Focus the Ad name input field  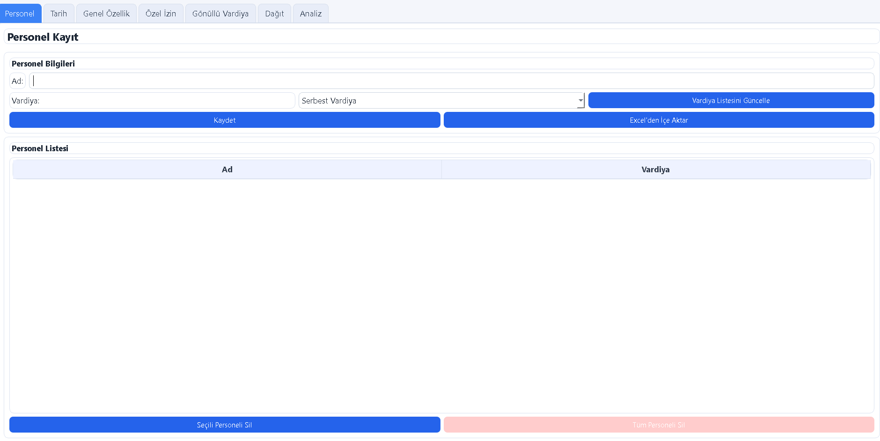pyautogui.click(x=451, y=81)
